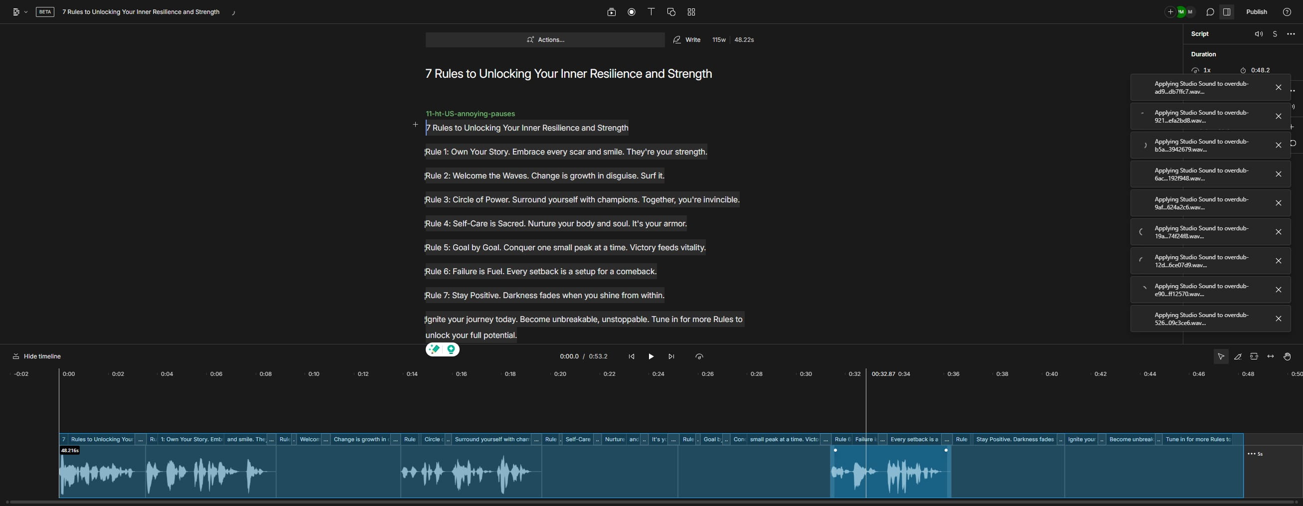This screenshot has height=506, width=1303.
Task: Click script line 'Rule 7: Stay Positive'
Action: 545,296
